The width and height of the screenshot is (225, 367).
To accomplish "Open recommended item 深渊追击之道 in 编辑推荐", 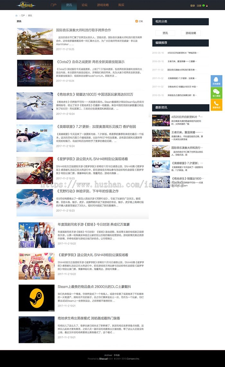I will click(182, 95).
